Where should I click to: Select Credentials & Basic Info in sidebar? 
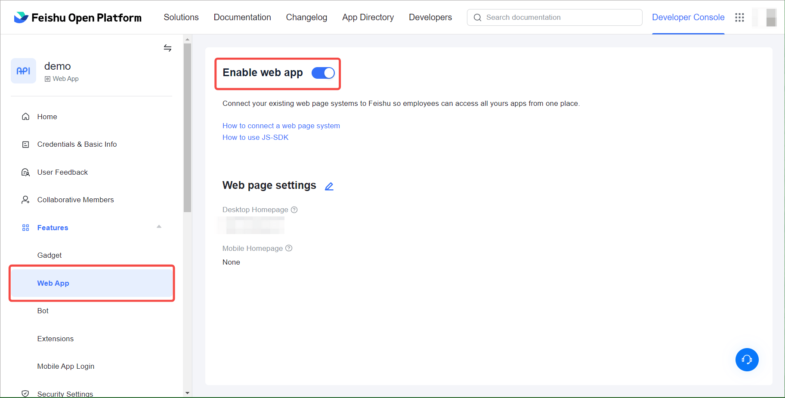click(x=77, y=145)
